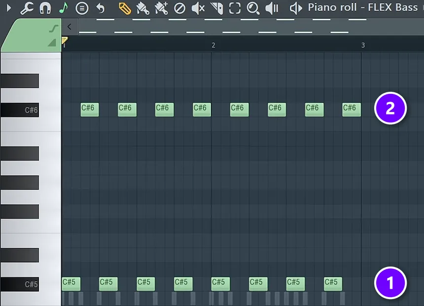Select the C#5 note starting exactly at bar 2
424x306 pixels.
pyautogui.click(x=221, y=284)
